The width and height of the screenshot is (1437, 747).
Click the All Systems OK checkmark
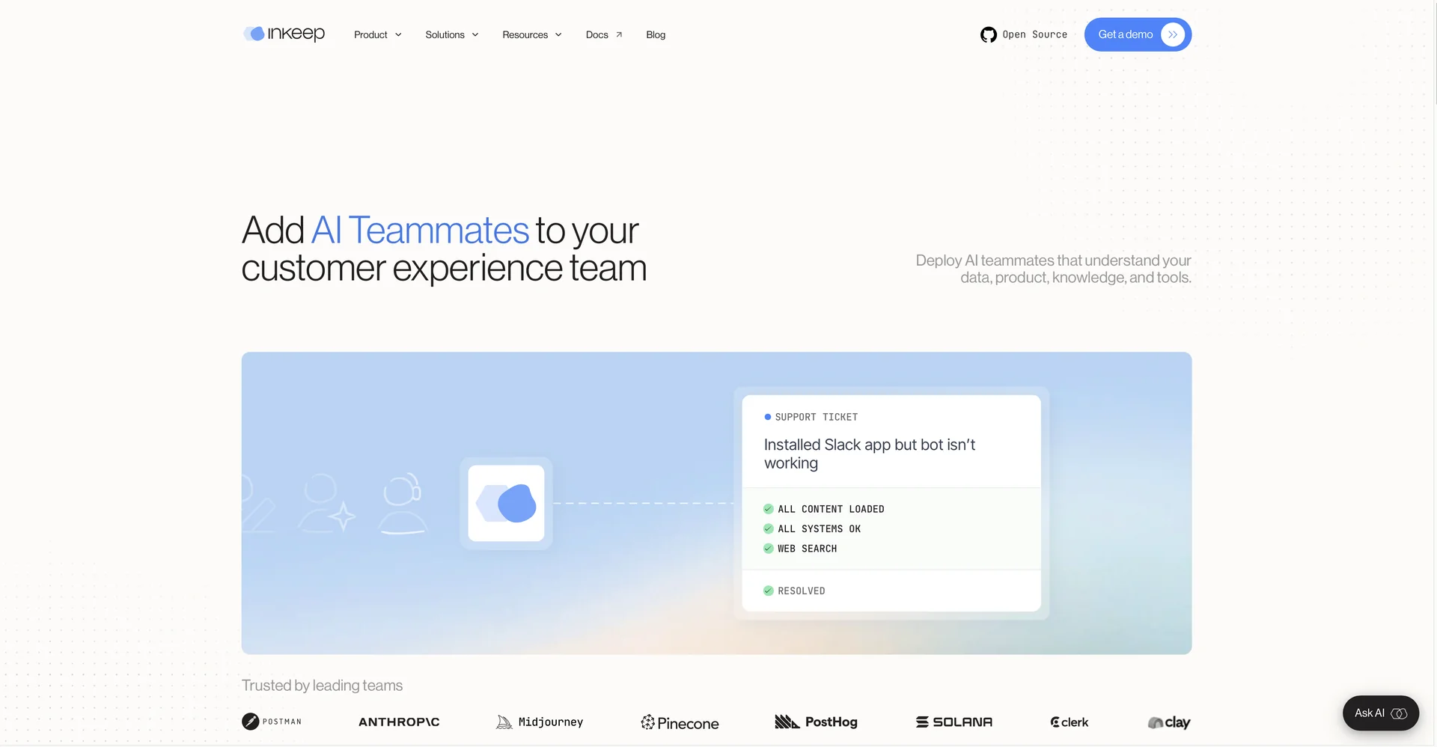[768, 528]
